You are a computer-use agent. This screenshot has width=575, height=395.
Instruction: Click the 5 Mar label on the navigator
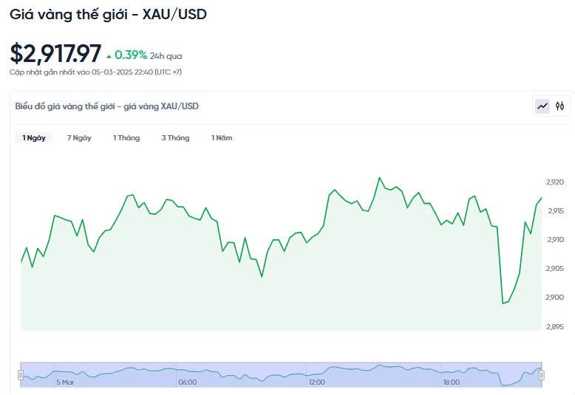[x=65, y=382]
